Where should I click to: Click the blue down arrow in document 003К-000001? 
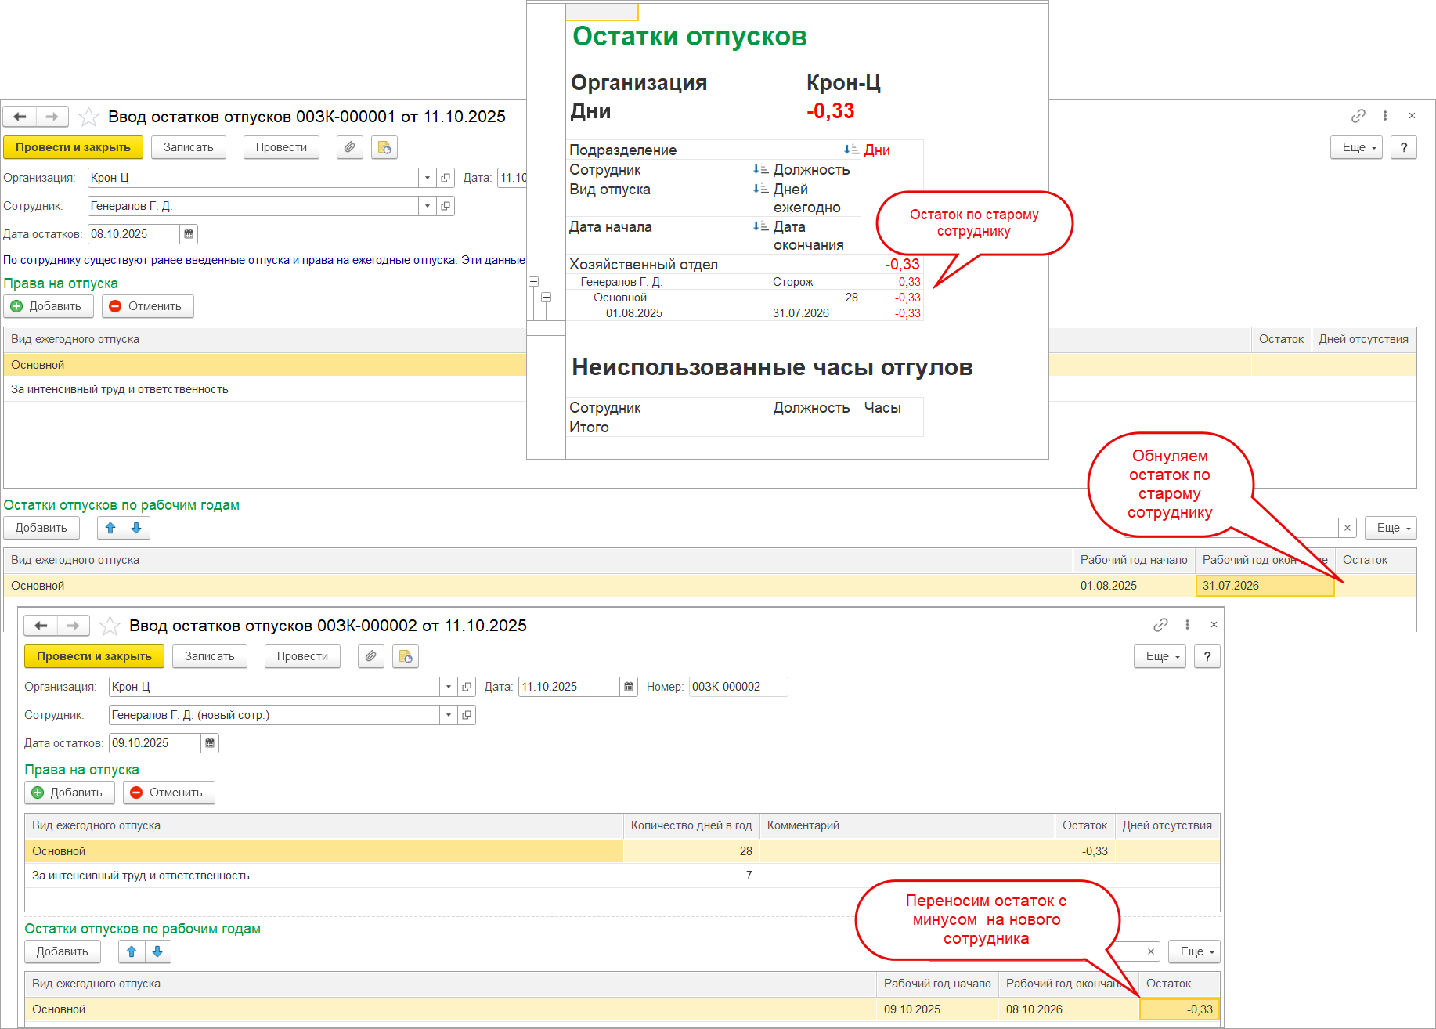[x=136, y=528]
